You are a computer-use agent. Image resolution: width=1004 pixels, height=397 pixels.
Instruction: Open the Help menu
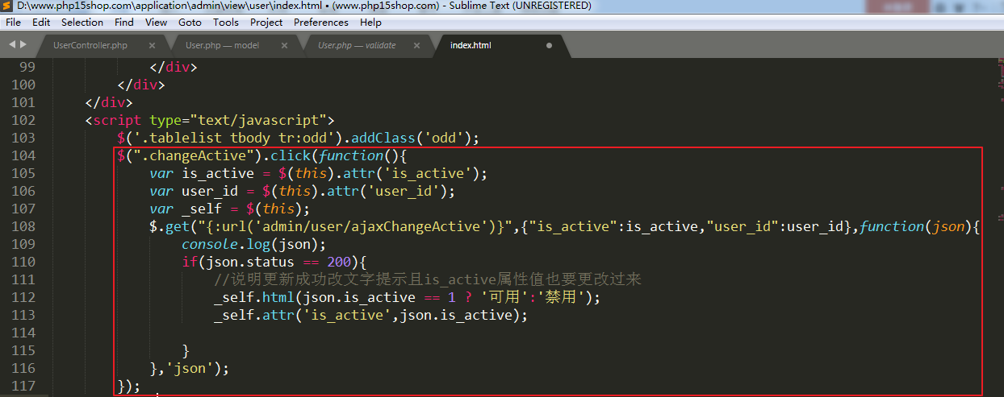click(x=371, y=23)
